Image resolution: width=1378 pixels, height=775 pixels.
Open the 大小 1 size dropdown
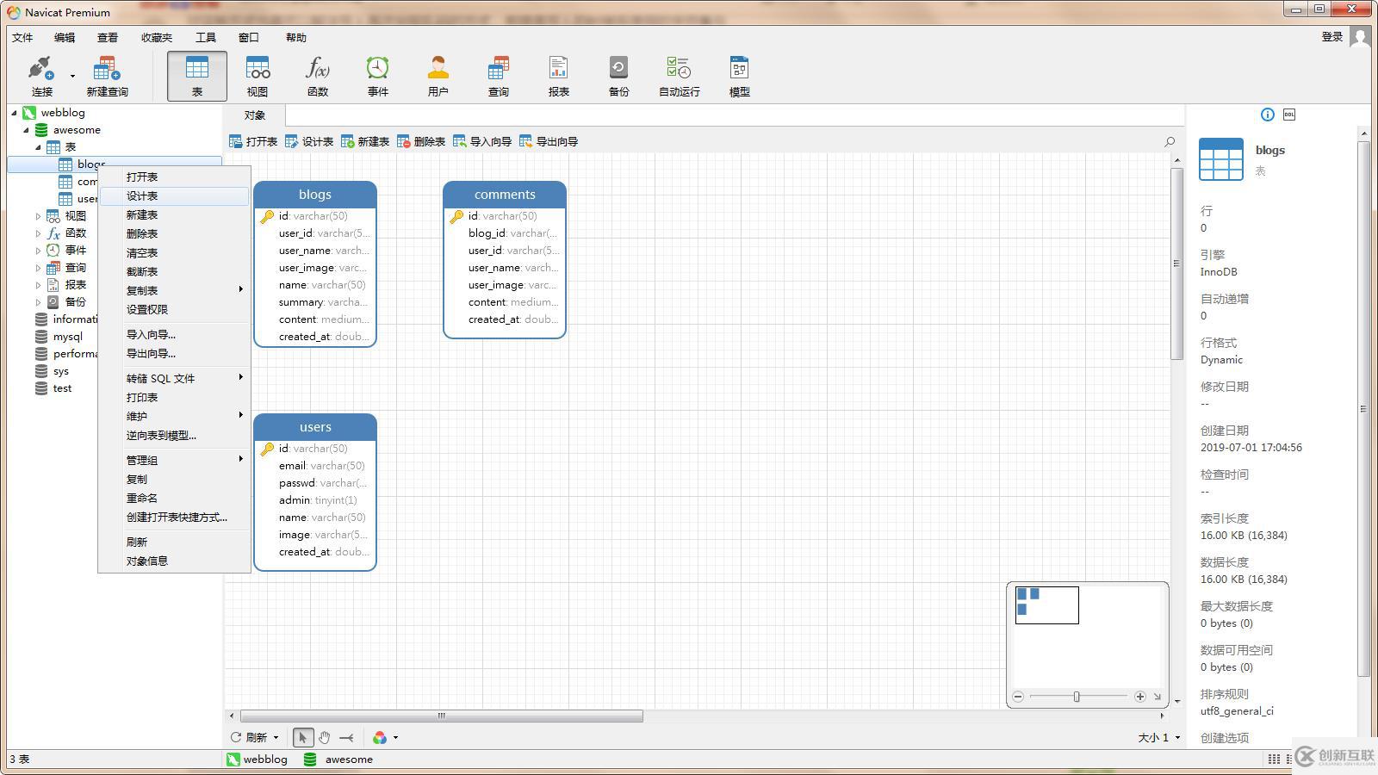pos(1158,737)
